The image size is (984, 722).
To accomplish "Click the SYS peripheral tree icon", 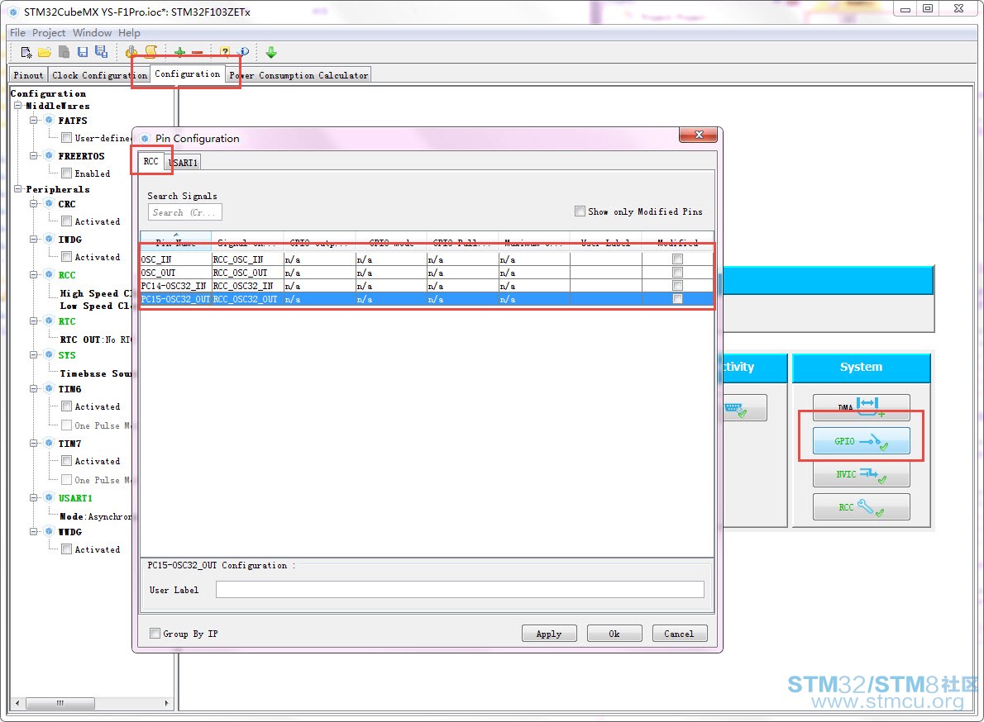I will tap(49, 354).
